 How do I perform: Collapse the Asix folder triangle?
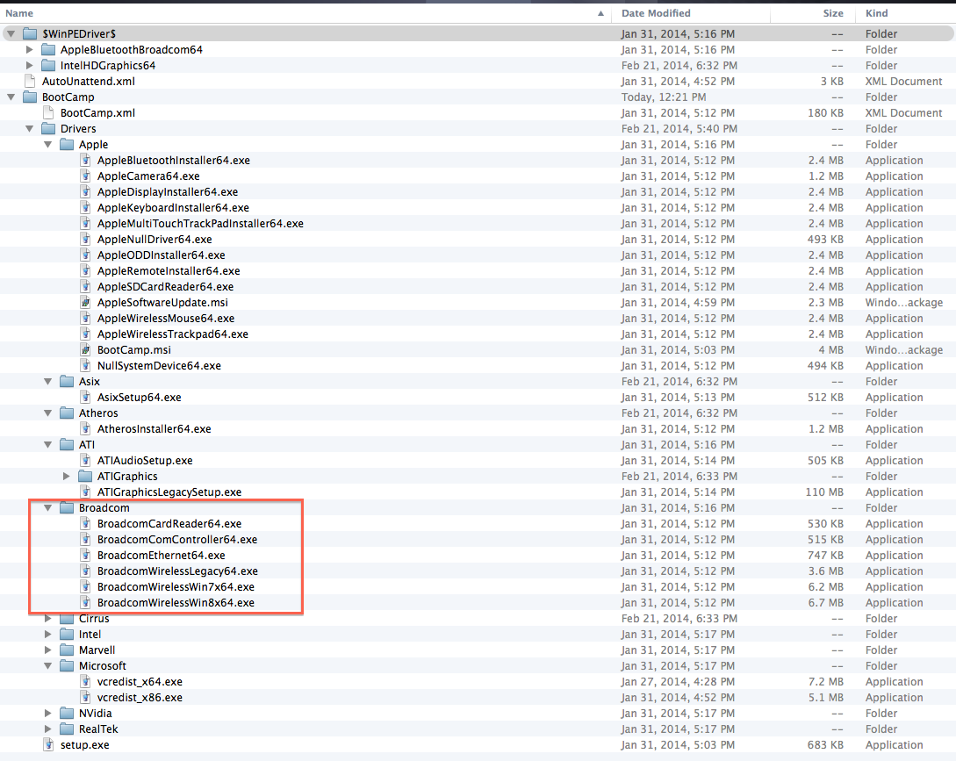point(47,381)
